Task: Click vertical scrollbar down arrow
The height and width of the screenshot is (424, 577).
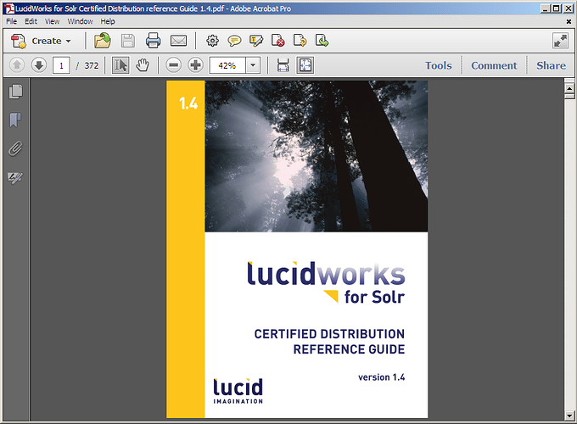Action: pyautogui.click(x=569, y=416)
